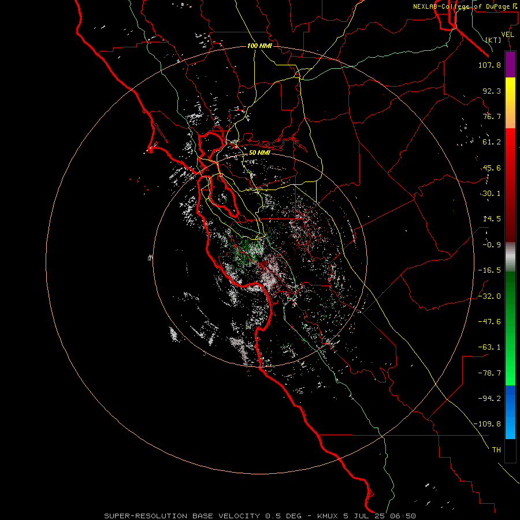
Task: Click the 92.3 legend value
Action: (492, 91)
